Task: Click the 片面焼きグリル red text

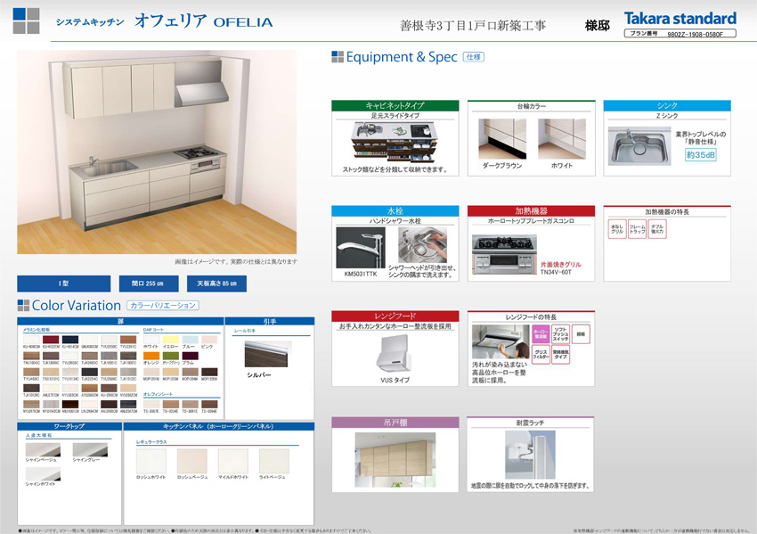Action: (x=561, y=265)
